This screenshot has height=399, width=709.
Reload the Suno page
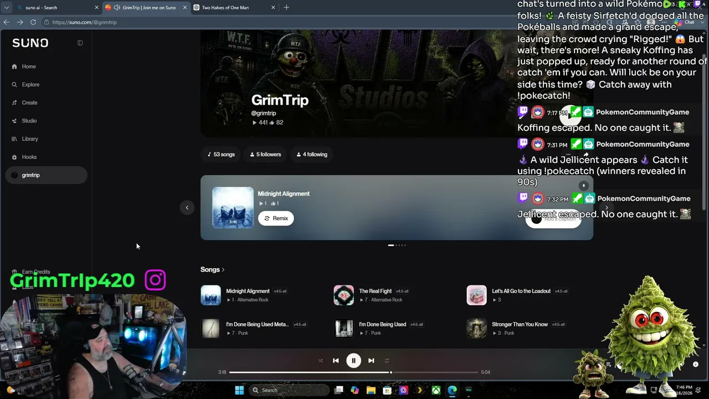pyautogui.click(x=33, y=22)
